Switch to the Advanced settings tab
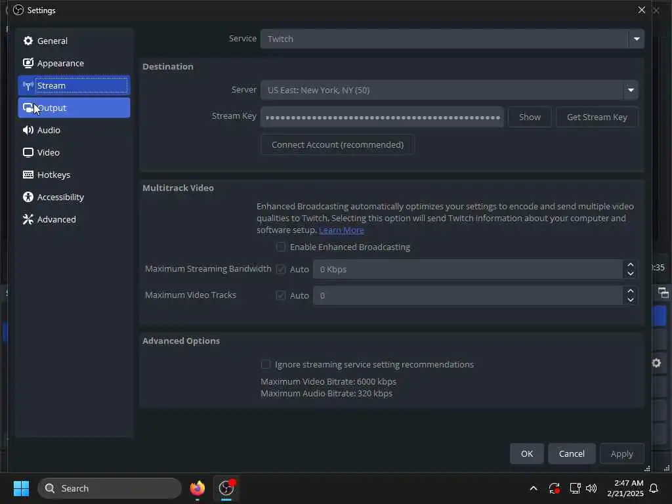 [x=74, y=219]
